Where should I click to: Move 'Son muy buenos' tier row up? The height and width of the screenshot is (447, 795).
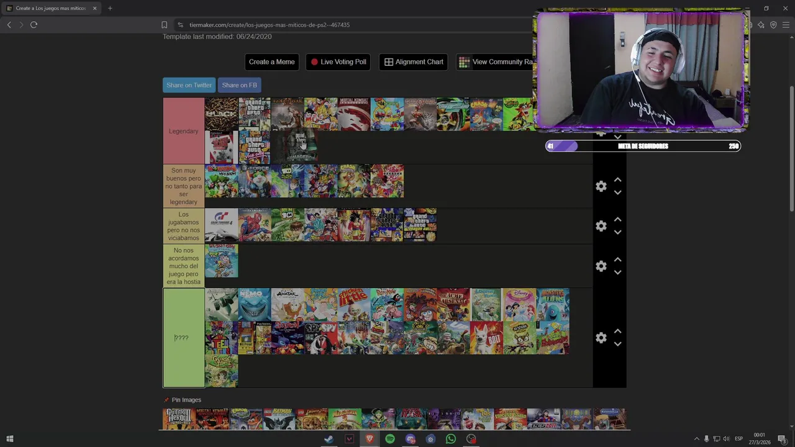[617, 179]
